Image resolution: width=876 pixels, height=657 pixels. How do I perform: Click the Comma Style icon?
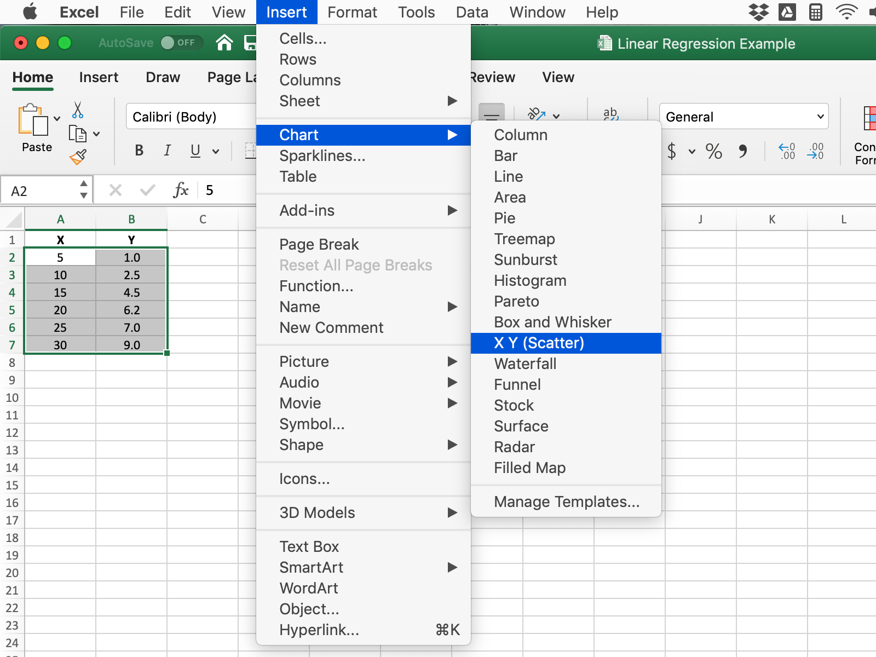point(742,151)
